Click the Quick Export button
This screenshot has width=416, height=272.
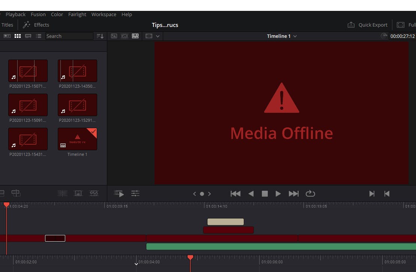368,25
